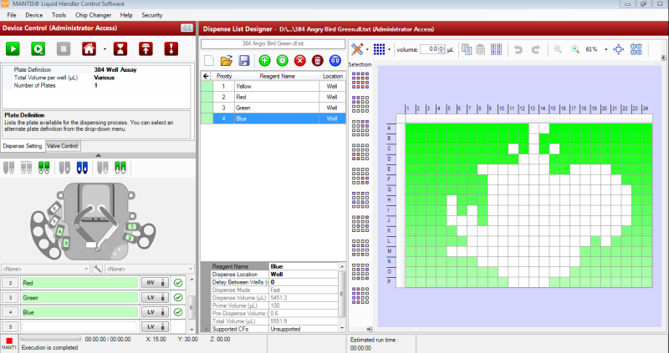Click the redo arrow

(535, 49)
